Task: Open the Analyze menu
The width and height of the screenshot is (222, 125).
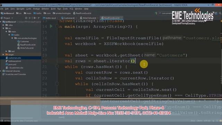Action: tap(36, 9)
